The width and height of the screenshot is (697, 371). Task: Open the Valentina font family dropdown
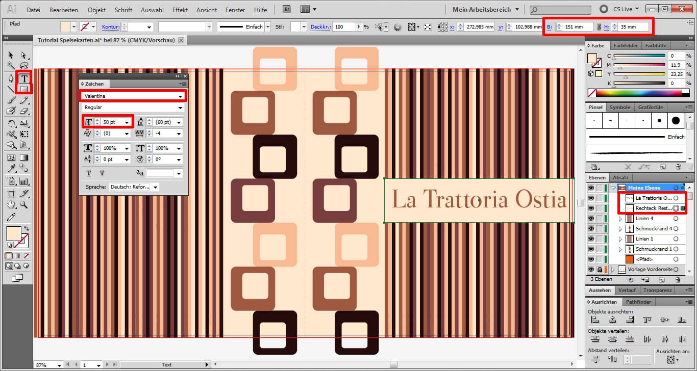pyautogui.click(x=180, y=96)
